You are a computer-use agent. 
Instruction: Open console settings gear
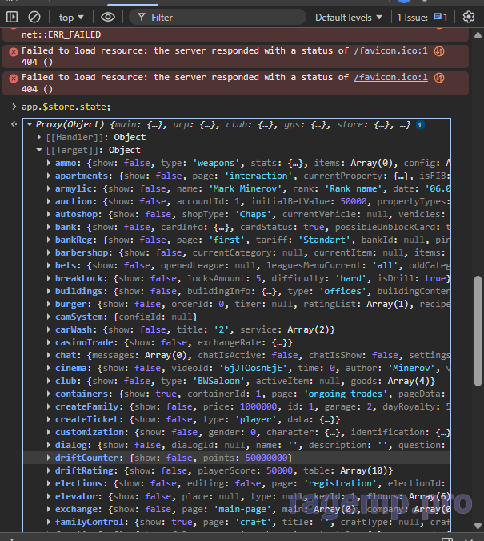[x=469, y=17]
